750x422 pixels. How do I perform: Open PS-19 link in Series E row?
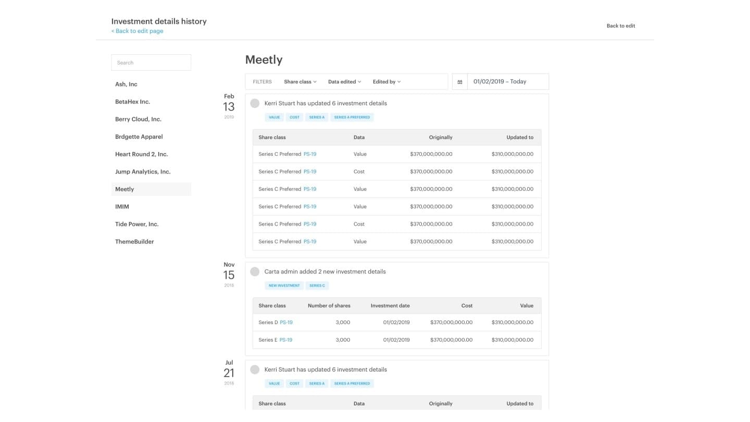[x=286, y=340]
